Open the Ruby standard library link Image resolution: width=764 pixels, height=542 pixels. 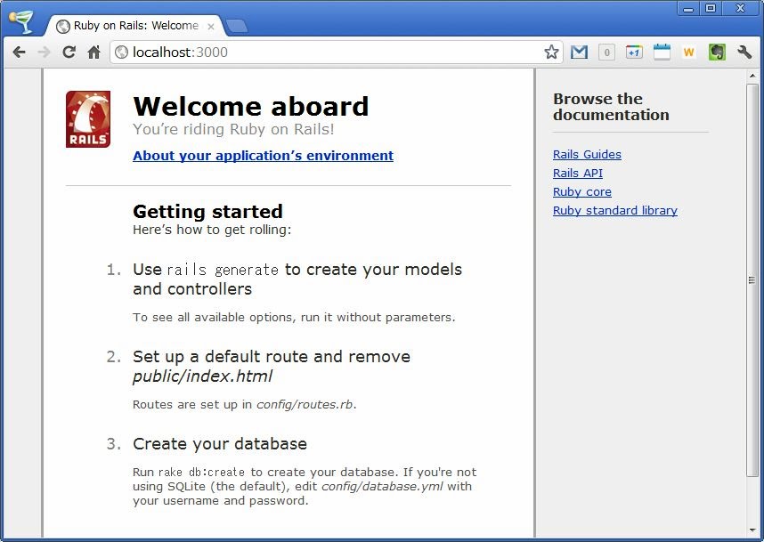pyautogui.click(x=614, y=211)
